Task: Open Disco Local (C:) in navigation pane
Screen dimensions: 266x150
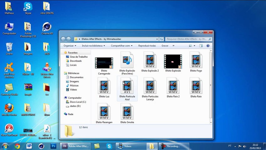Action: click(x=77, y=102)
